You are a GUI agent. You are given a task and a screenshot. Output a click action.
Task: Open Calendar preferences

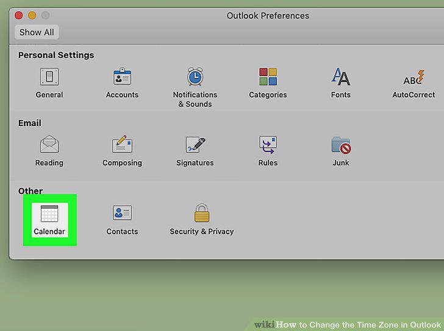pyautogui.click(x=49, y=220)
